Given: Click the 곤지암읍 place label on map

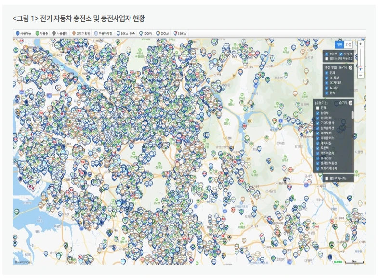Looking at the screenshot, I should click(271, 191).
